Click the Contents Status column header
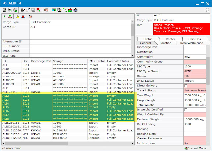The image size is (212, 151). click(120, 61)
